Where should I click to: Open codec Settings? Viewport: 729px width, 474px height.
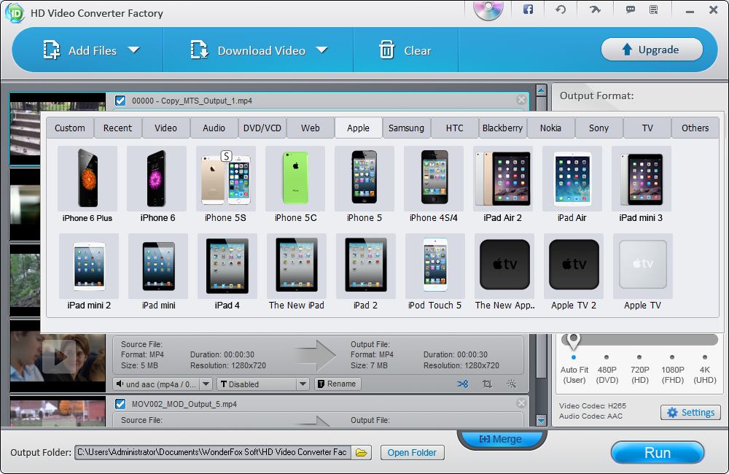(x=690, y=412)
